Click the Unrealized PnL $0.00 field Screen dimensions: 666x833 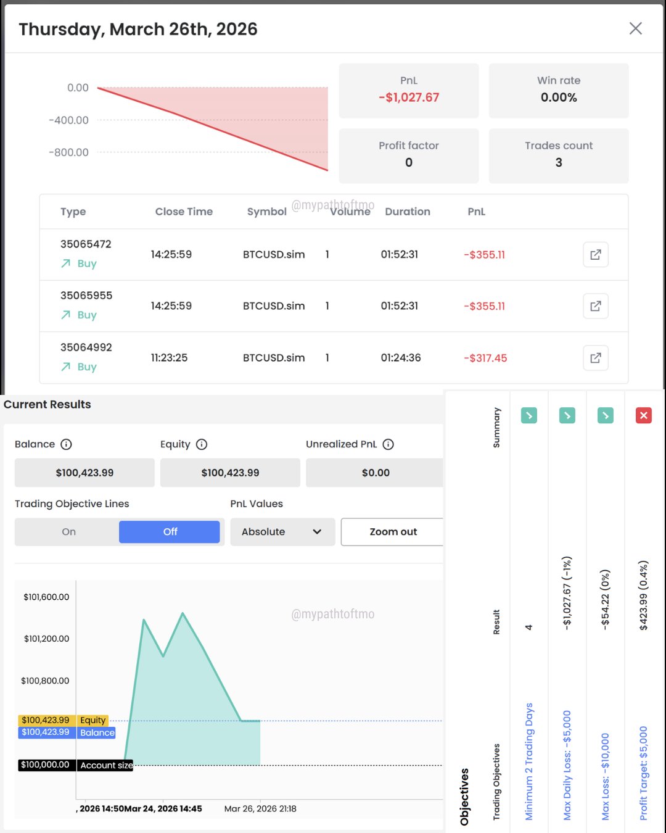click(x=375, y=473)
